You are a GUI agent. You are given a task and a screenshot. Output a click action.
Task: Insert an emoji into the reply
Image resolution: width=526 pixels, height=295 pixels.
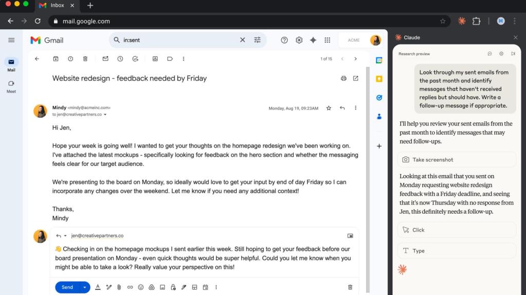[x=140, y=287]
